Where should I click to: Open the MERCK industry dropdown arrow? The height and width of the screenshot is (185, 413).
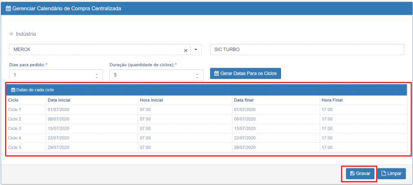point(196,50)
